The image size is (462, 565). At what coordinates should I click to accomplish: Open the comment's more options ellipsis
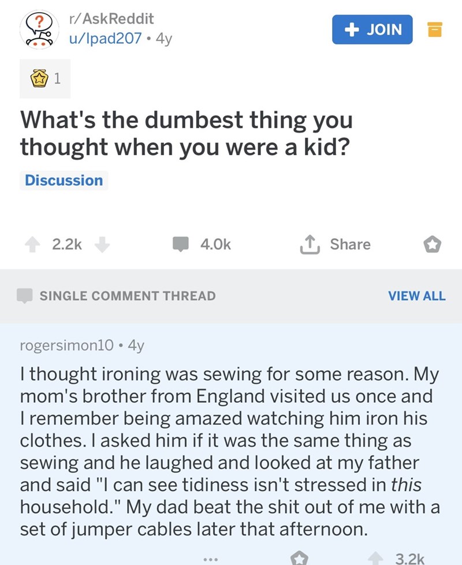(211, 558)
